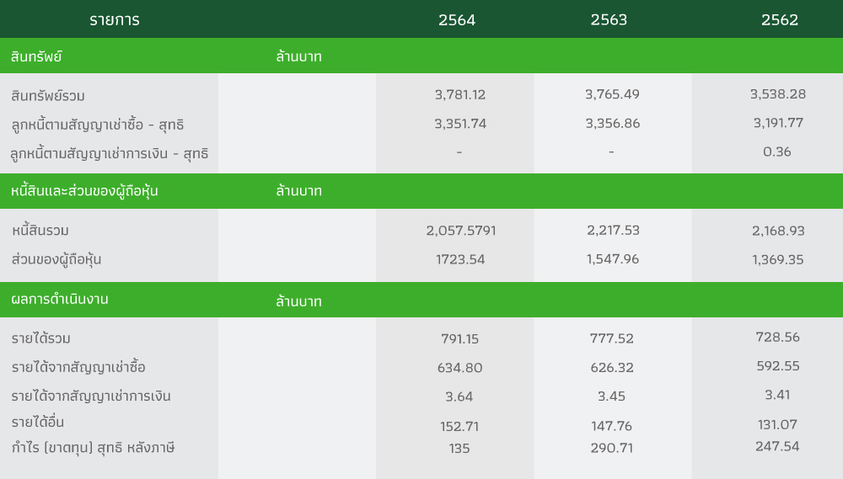The width and height of the screenshot is (843, 479).
Task: Click total liabilities value 2,057.5791
Action: click(461, 231)
